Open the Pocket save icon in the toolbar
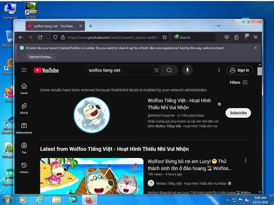The height and width of the screenshot is (205, 274). click(x=227, y=37)
